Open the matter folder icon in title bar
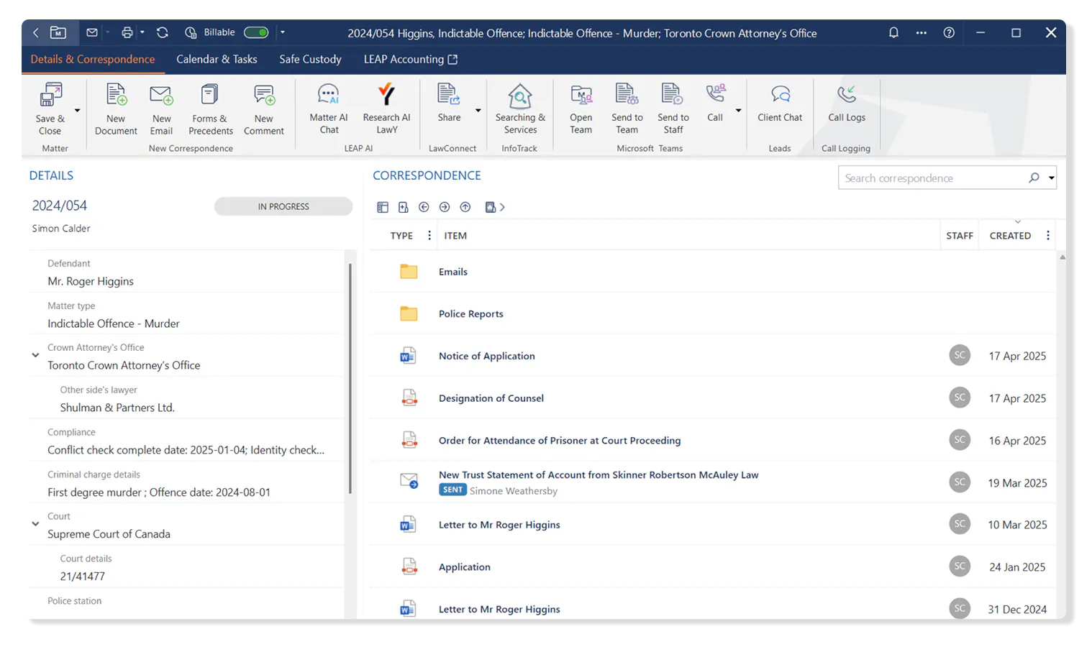The width and height of the screenshot is (1092, 647). click(58, 32)
